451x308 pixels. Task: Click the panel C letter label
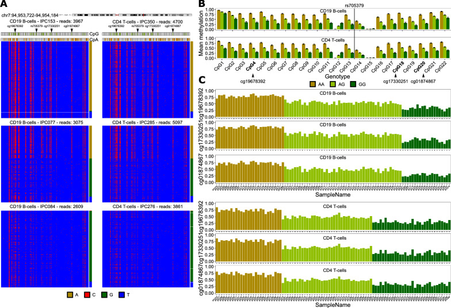click(202, 80)
